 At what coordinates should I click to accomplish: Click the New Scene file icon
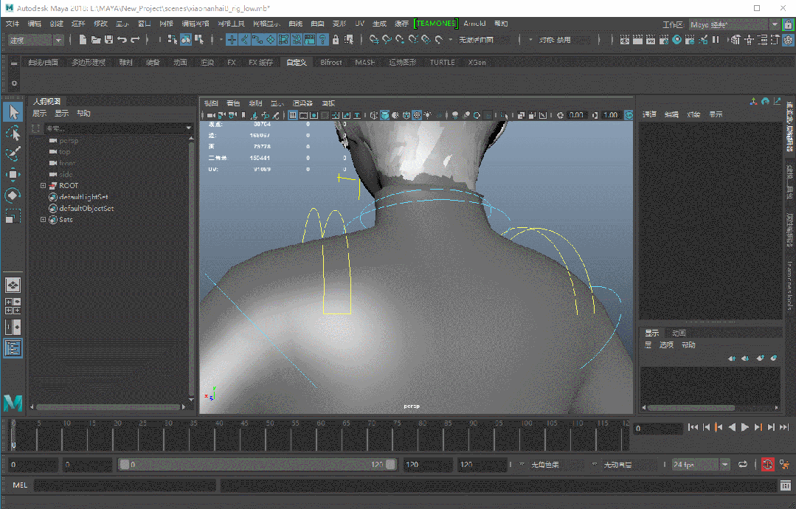tap(83, 40)
